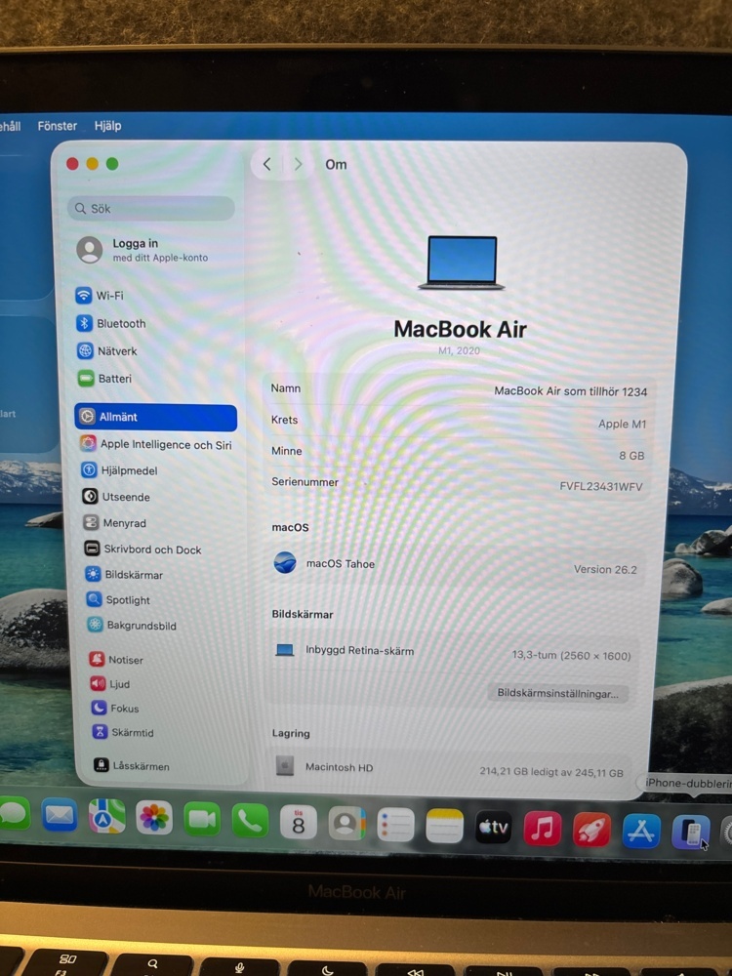This screenshot has width=732, height=976.
Task: Click the serial number FVFL23431WFV
Action: point(600,486)
